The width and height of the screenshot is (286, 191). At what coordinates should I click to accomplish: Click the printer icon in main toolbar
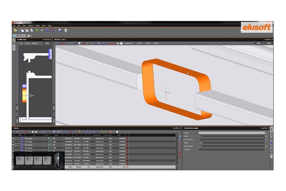pyautogui.click(x=32, y=30)
